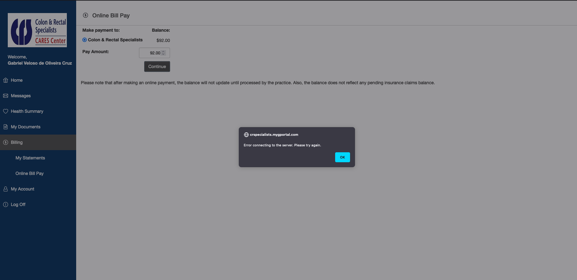The width and height of the screenshot is (577, 280).
Task: Click the My Documents page icon
Action: pos(6,127)
